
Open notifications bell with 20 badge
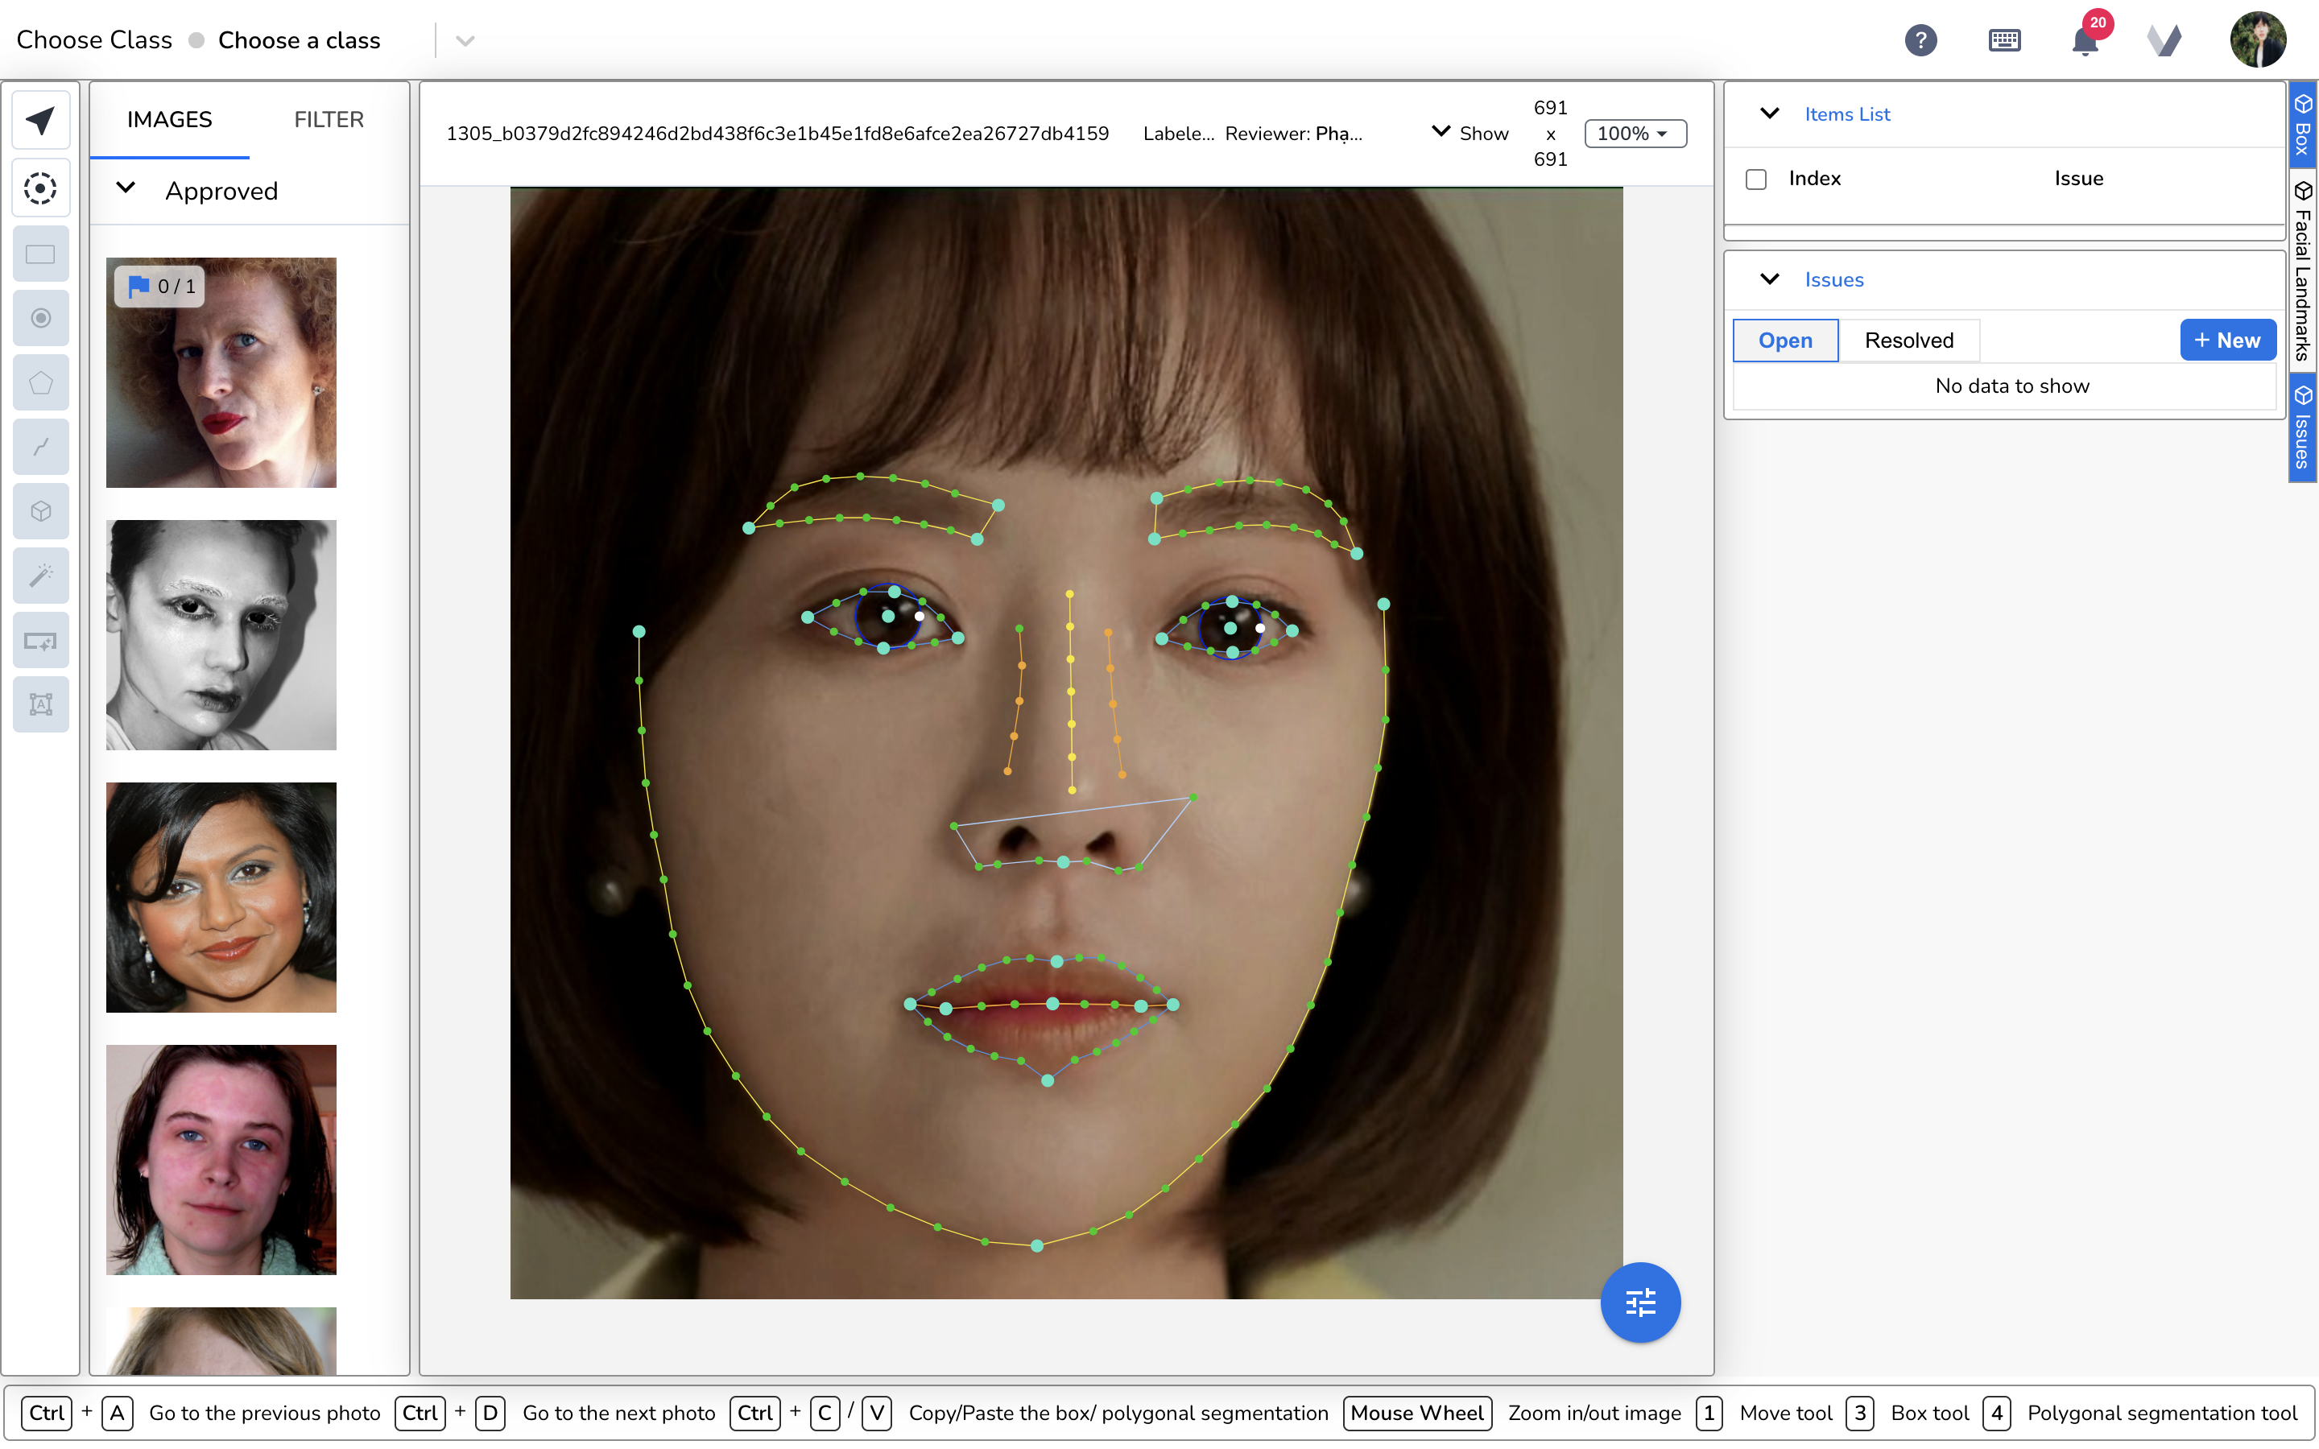(2085, 40)
